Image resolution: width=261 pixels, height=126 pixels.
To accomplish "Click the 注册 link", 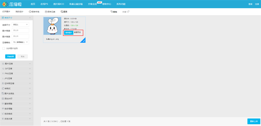I will pos(257,4).
